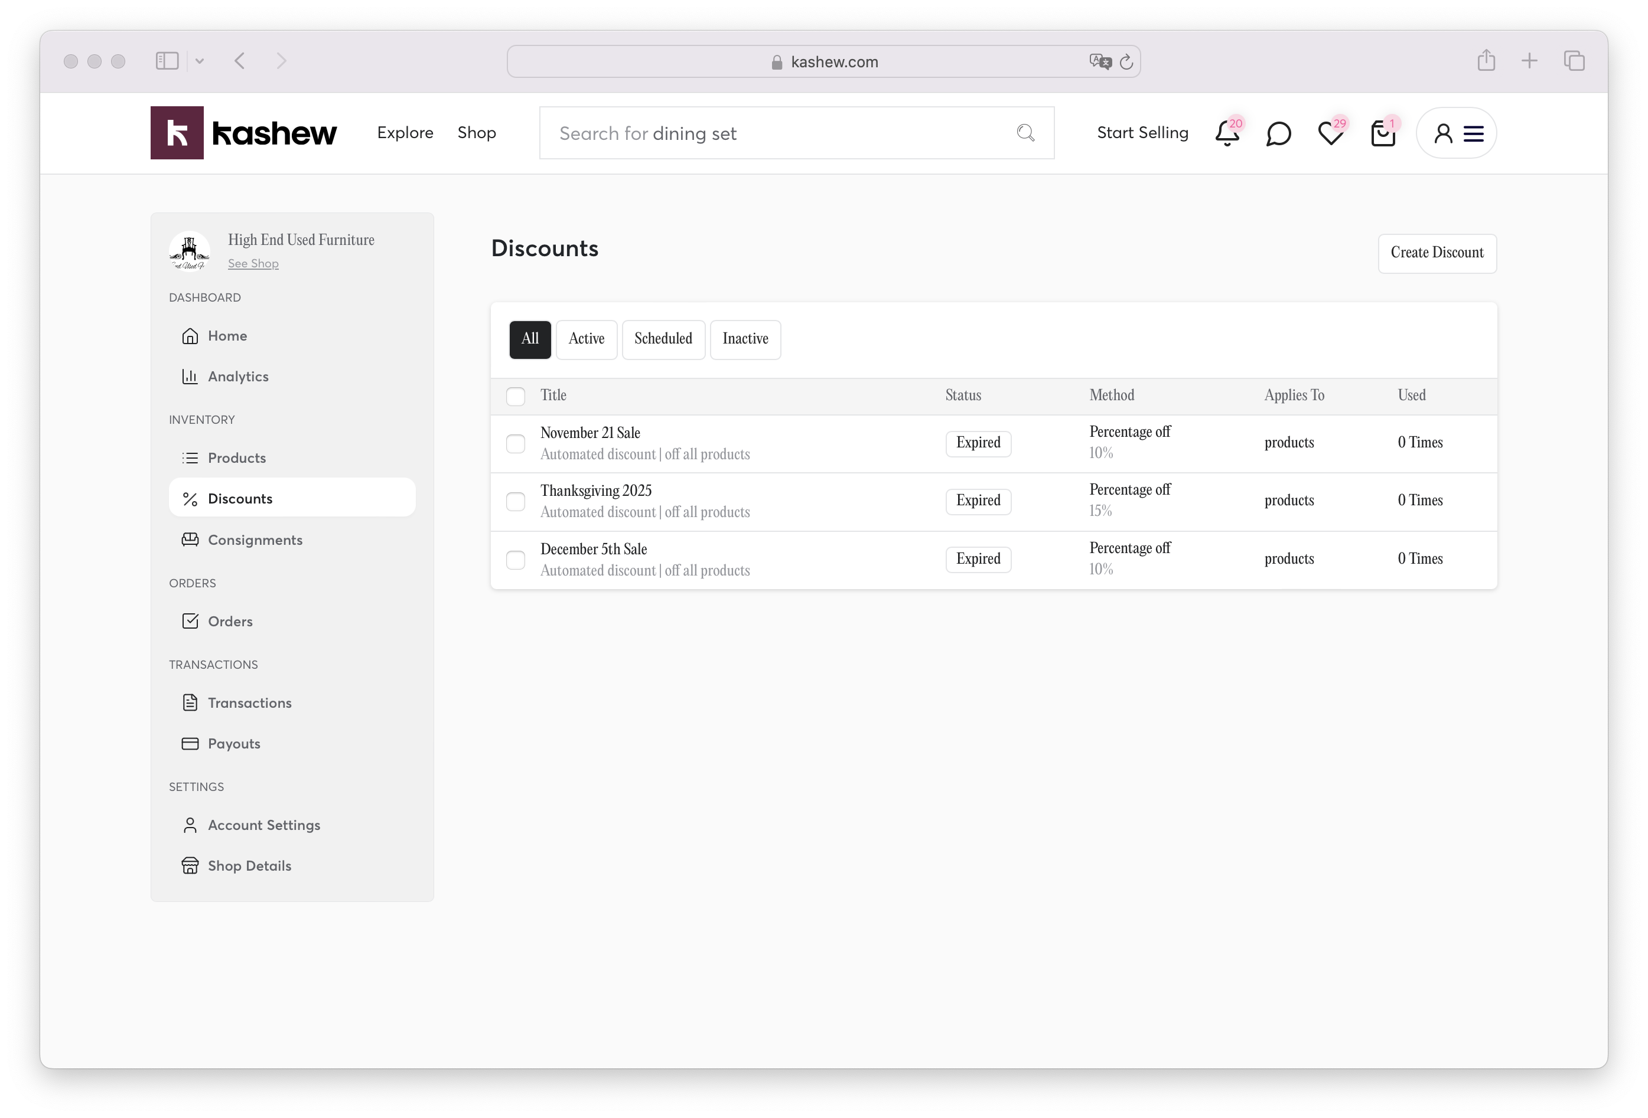Switch to the Inactive discounts tab
Image resolution: width=1648 pixels, height=1118 pixels.
(745, 339)
